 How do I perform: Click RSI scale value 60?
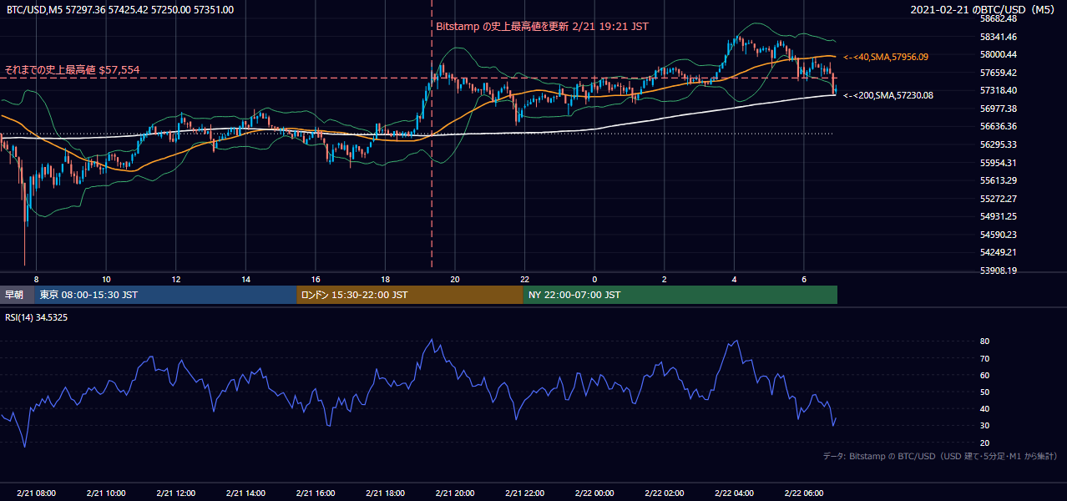(x=984, y=375)
